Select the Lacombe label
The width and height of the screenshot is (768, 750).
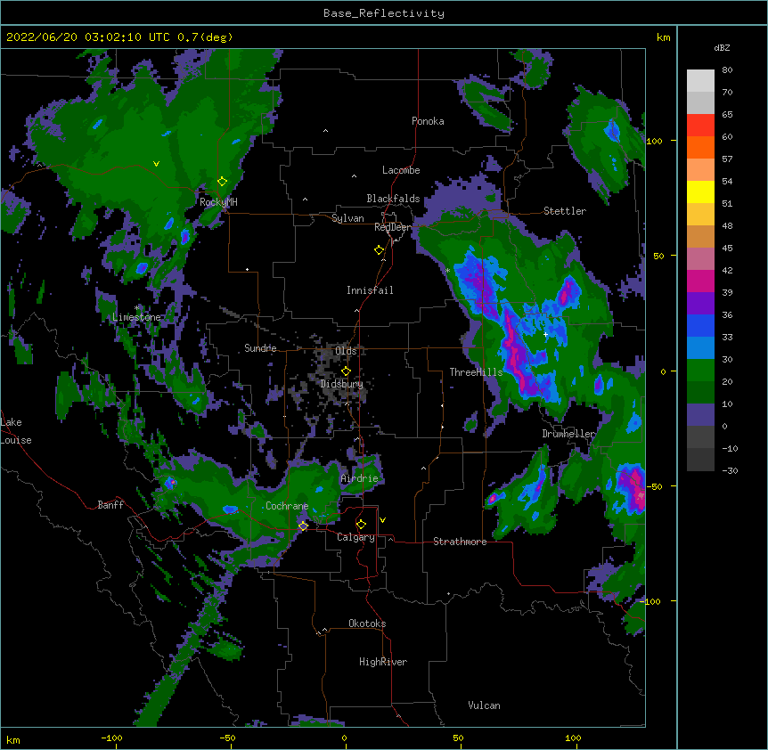(401, 170)
